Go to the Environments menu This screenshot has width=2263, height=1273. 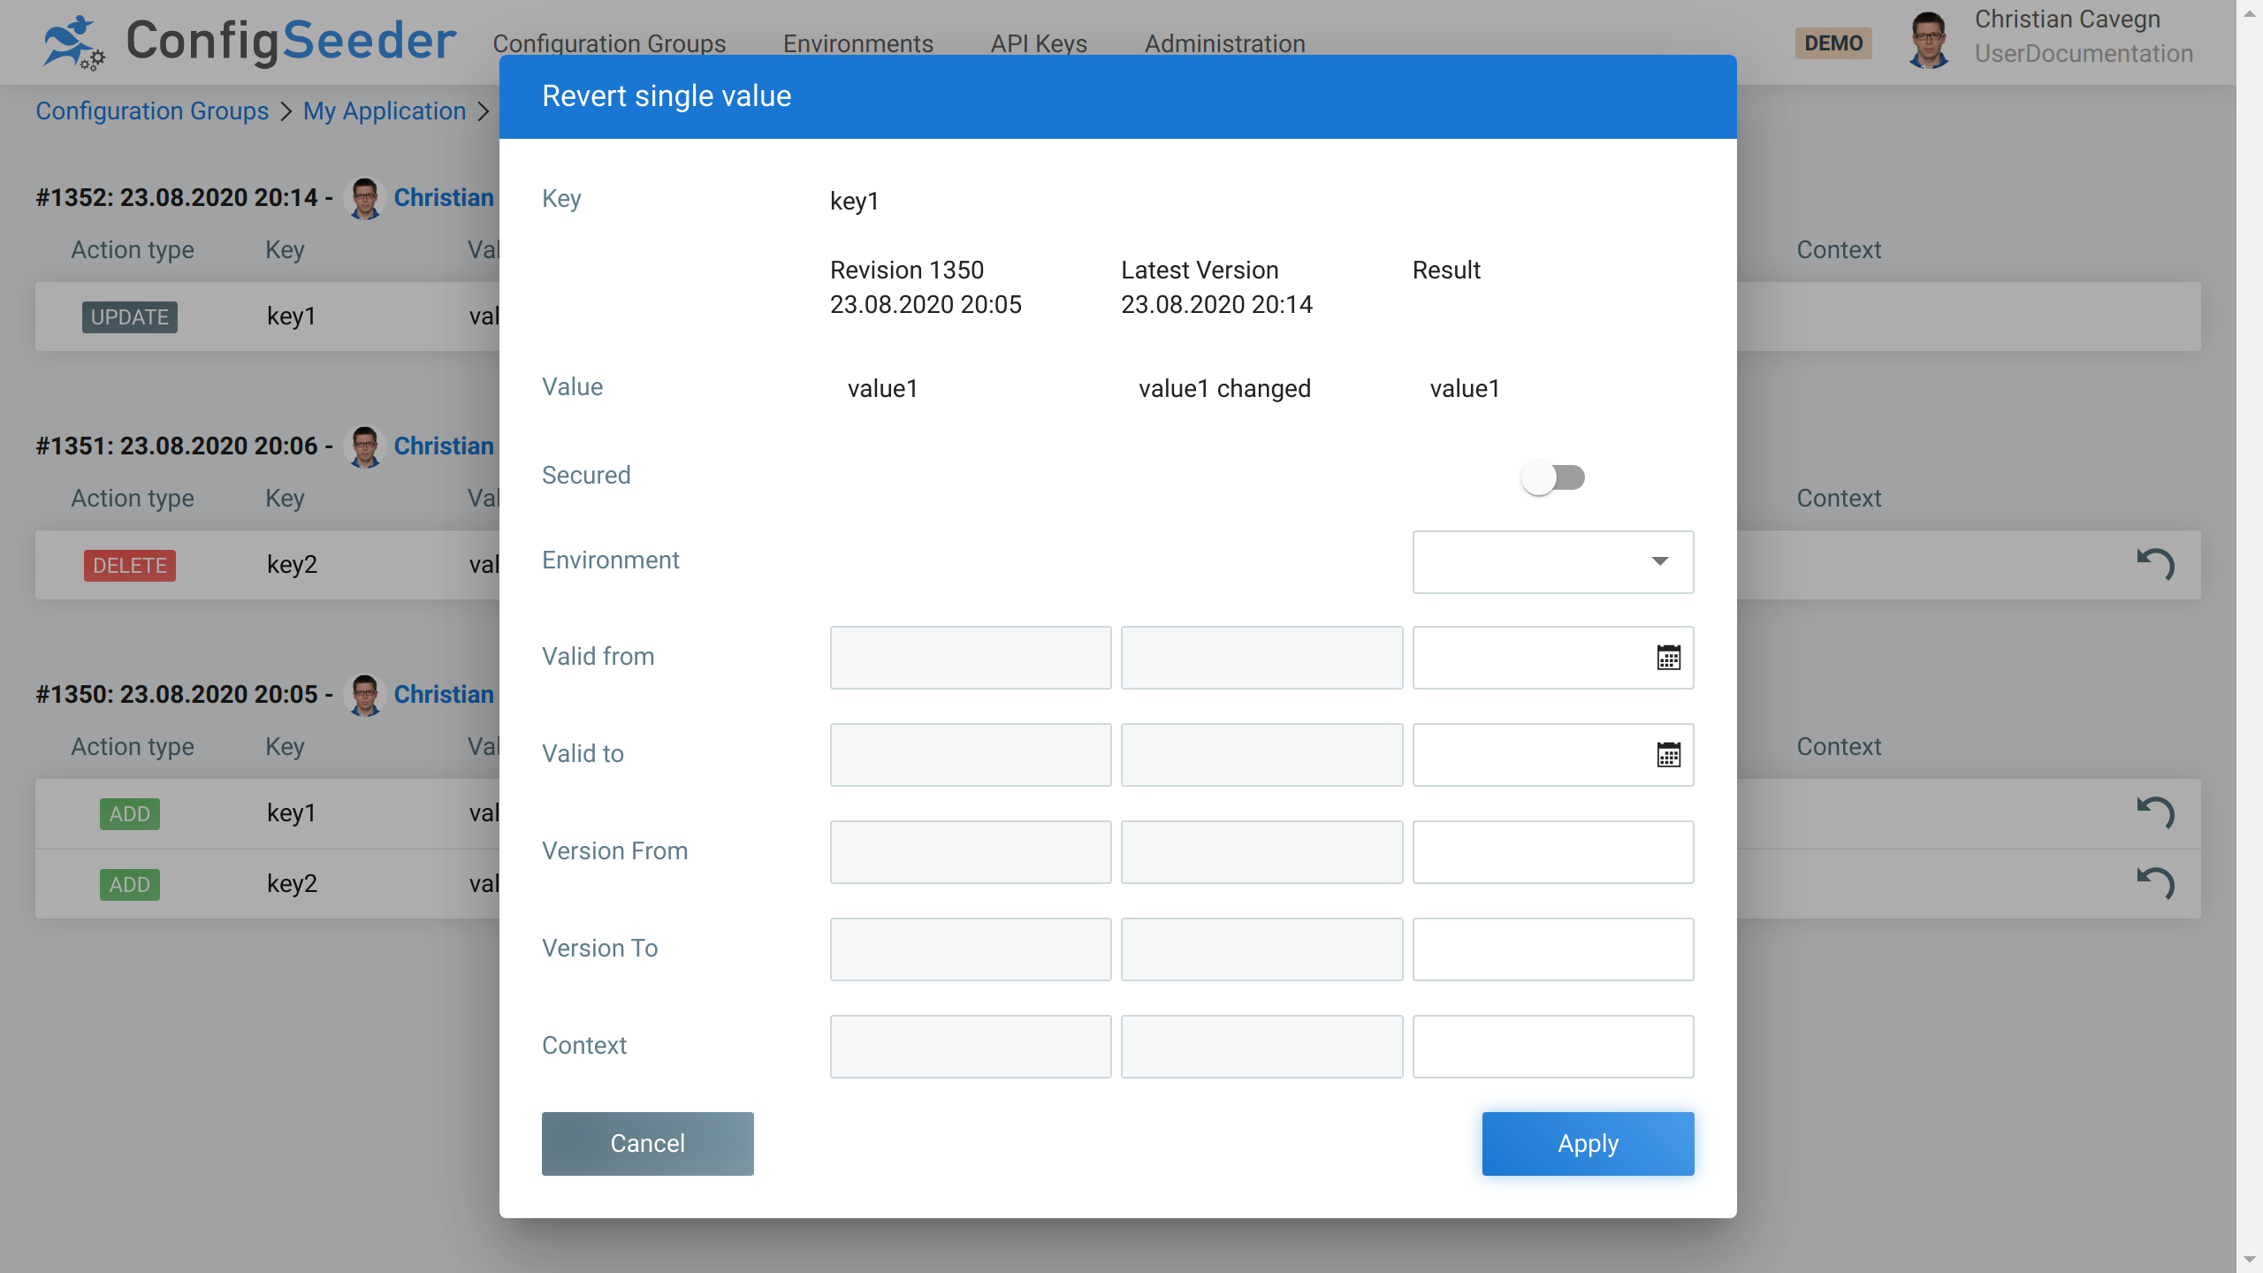(x=857, y=43)
